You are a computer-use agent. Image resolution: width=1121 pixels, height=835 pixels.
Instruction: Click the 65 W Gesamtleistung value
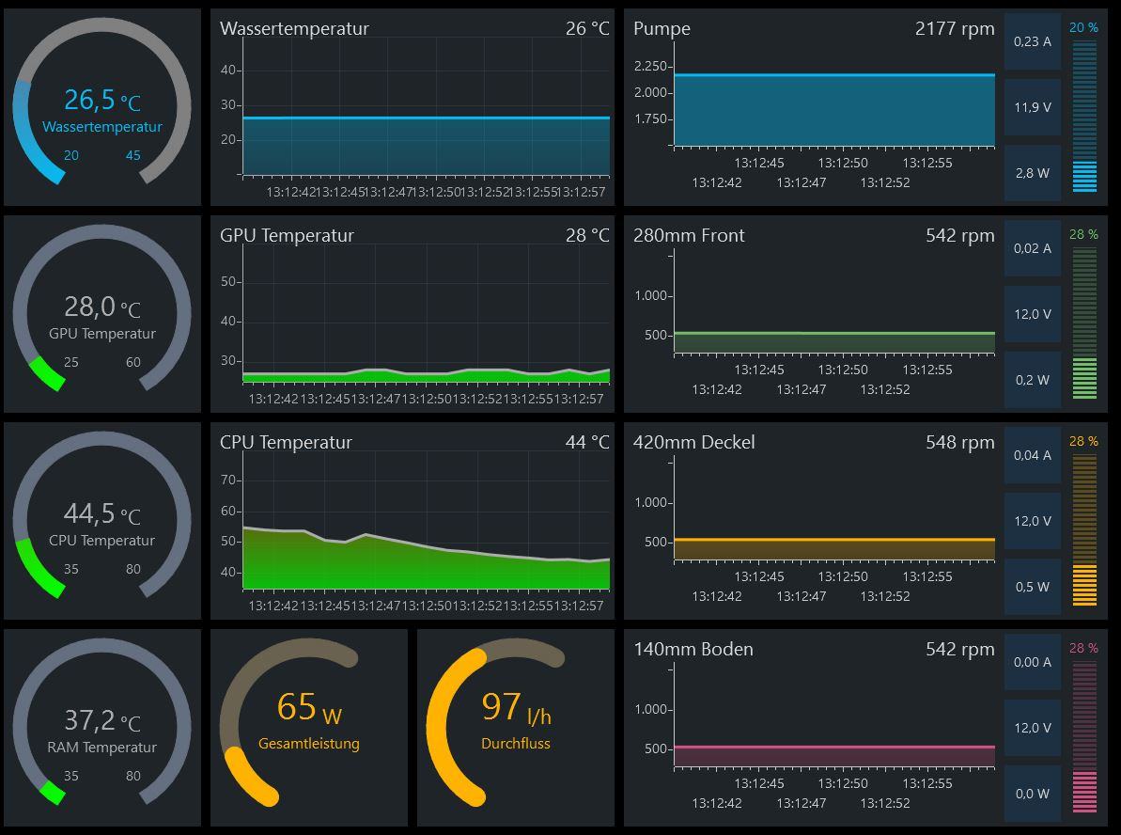pos(309,707)
